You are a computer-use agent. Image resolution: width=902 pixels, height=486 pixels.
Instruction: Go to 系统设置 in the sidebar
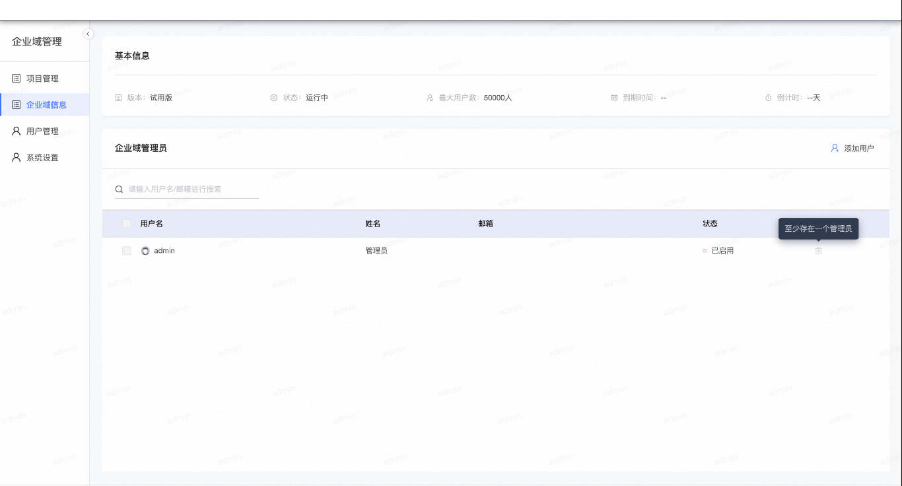tap(42, 158)
